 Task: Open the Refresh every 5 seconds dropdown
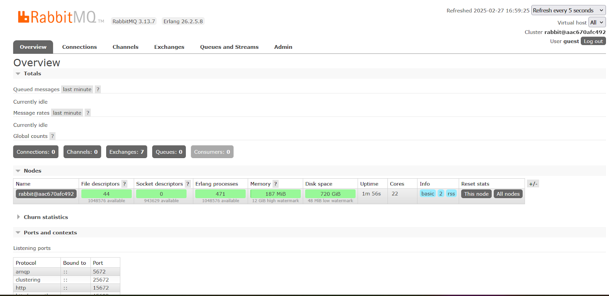(568, 10)
